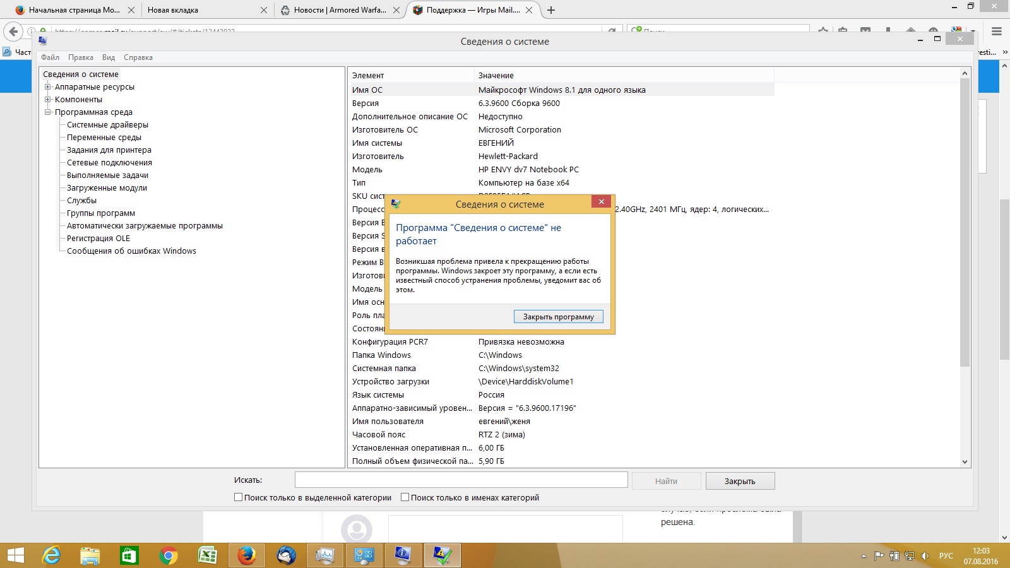Open the 'Вид' menu
The image size is (1010, 568).
[109, 57]
